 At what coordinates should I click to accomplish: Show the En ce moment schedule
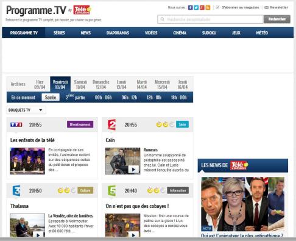(x=23, y=98)
